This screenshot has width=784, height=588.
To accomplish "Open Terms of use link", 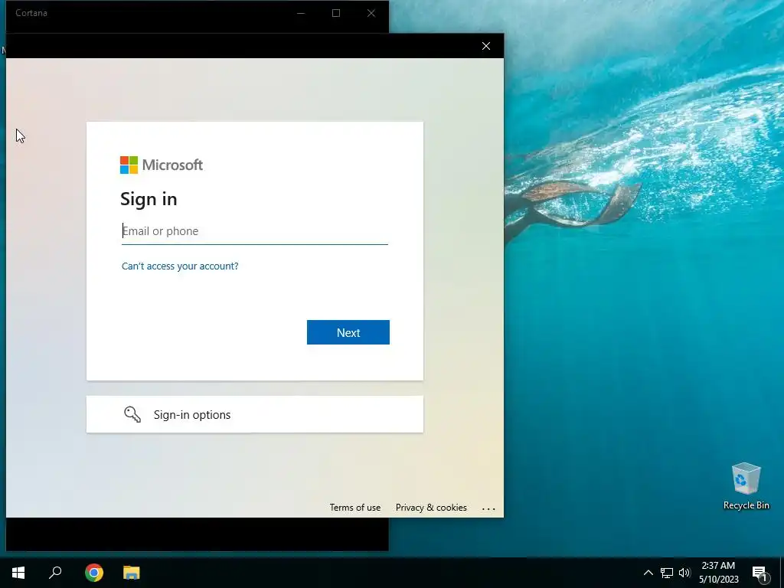I will pyautogui.click(x=355, y=508).
